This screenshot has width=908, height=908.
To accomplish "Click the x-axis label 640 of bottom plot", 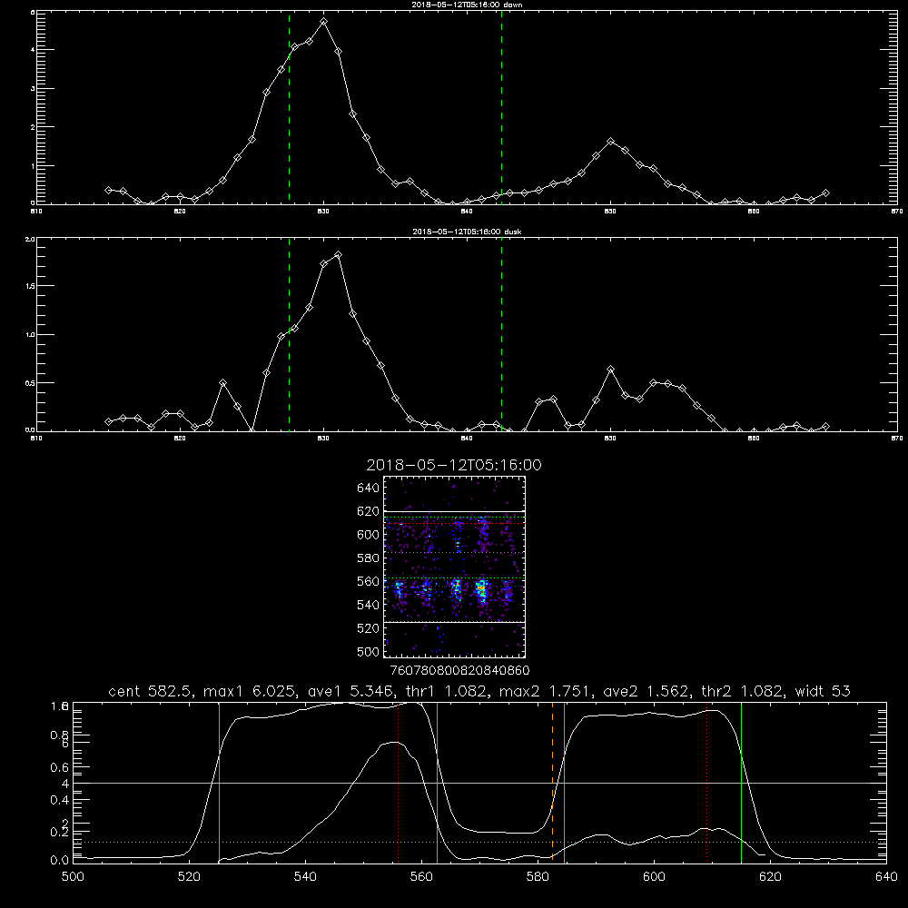I will (886, 877).
